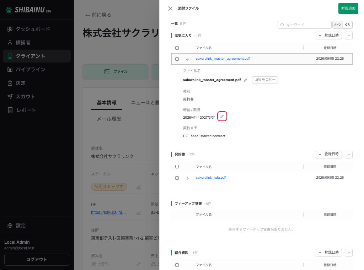Image resolution: width=364 pixels, height=270 pixels.
Task: Open パイプライン in the sidebar
Action: pyautogui.click(x=37, y=70)
